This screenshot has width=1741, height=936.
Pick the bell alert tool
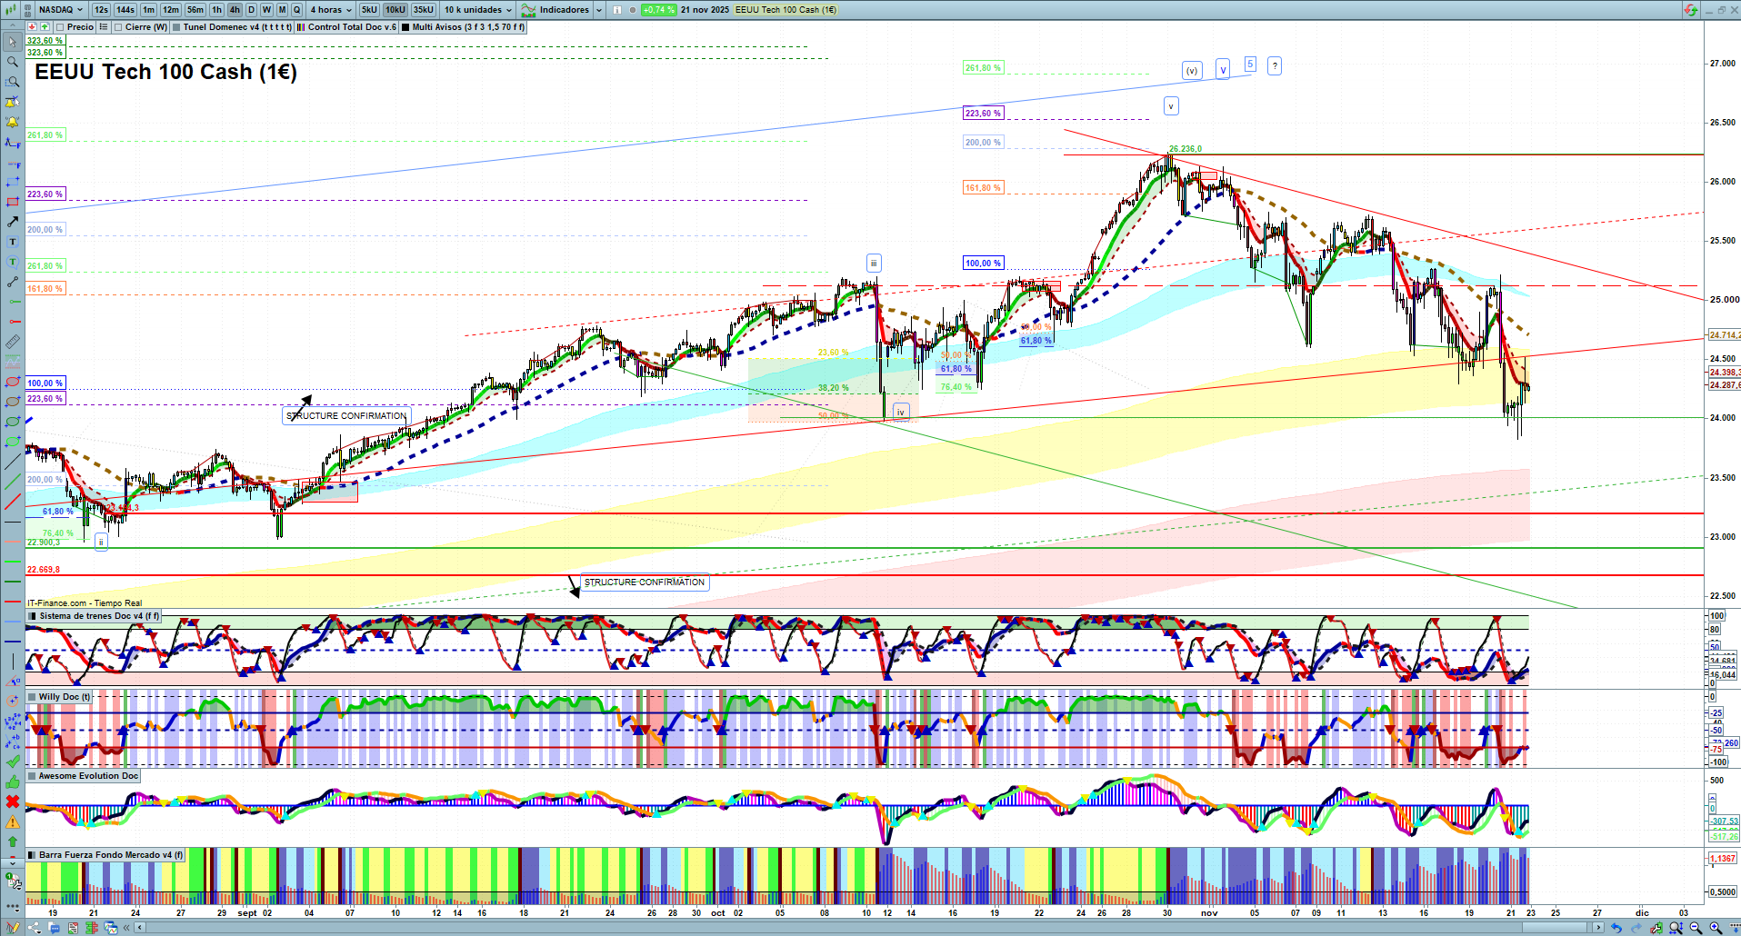pyautogui.click(x=13, y=122)
